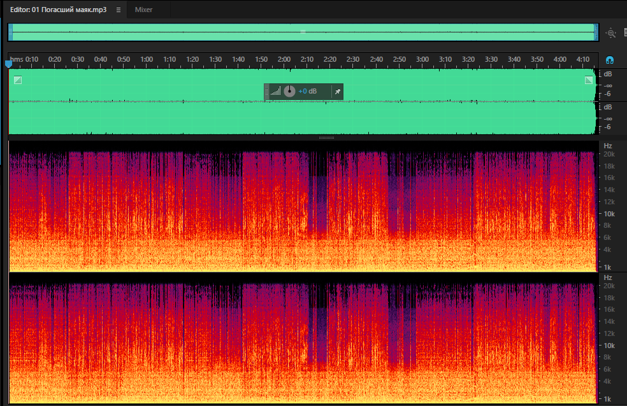The height and width of the screenshot is (406, 627).
Task: Click the waveform/spectral divider handle
Action: (x=326, y=137)
